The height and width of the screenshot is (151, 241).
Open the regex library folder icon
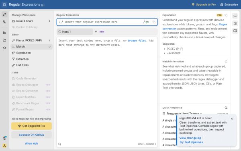tap(4, 40)
